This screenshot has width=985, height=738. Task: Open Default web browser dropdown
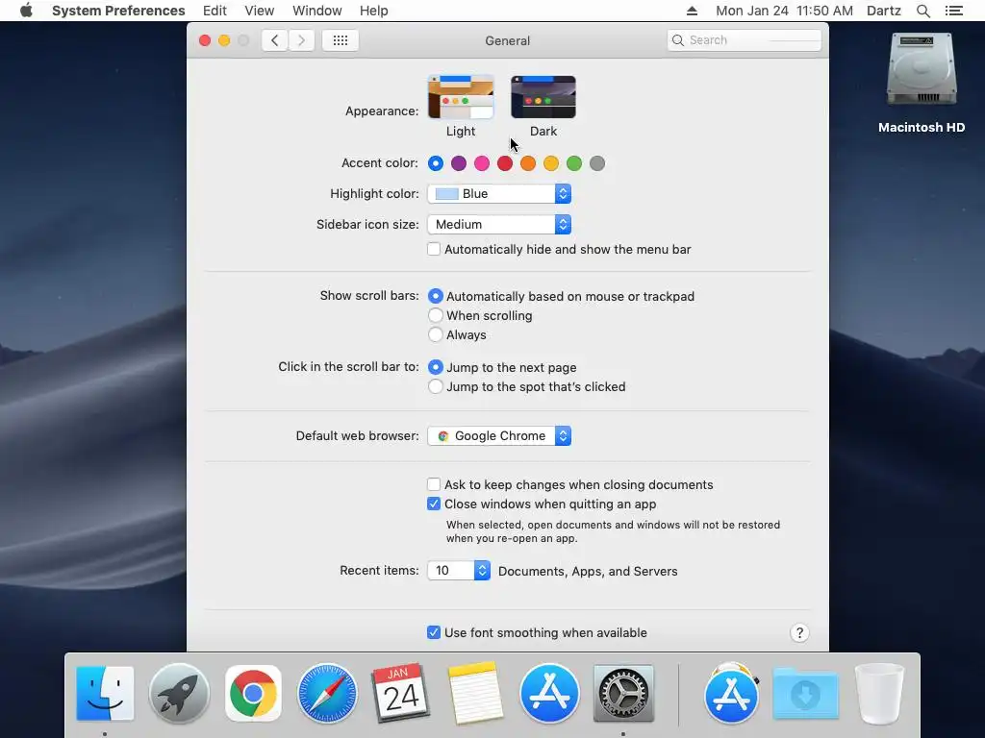pos(499,435)
